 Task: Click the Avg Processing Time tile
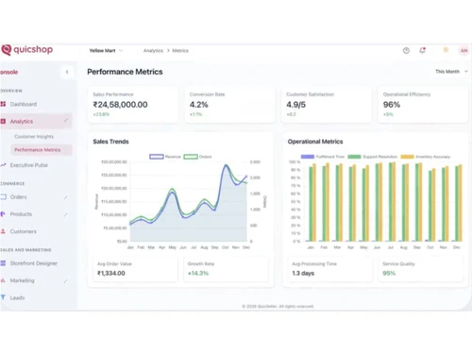pyautogui.click(x=330, y=269)
